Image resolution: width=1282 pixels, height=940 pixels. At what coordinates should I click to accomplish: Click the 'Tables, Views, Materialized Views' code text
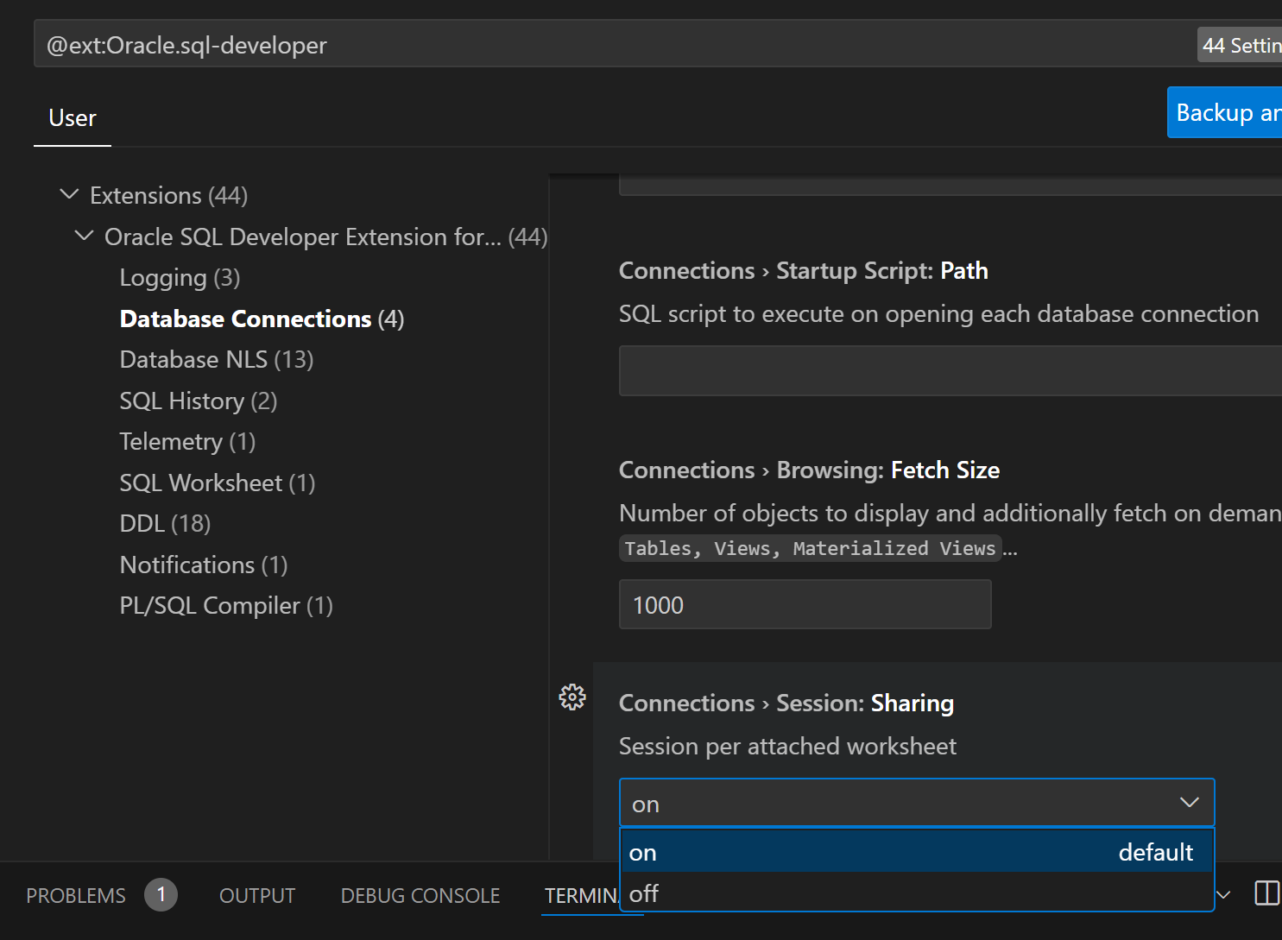pyautogui.click(x=810, y=548)
